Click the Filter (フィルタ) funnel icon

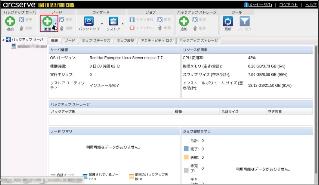(244, 21)
